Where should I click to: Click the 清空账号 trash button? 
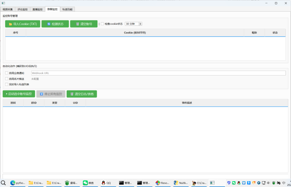point(84,24)
